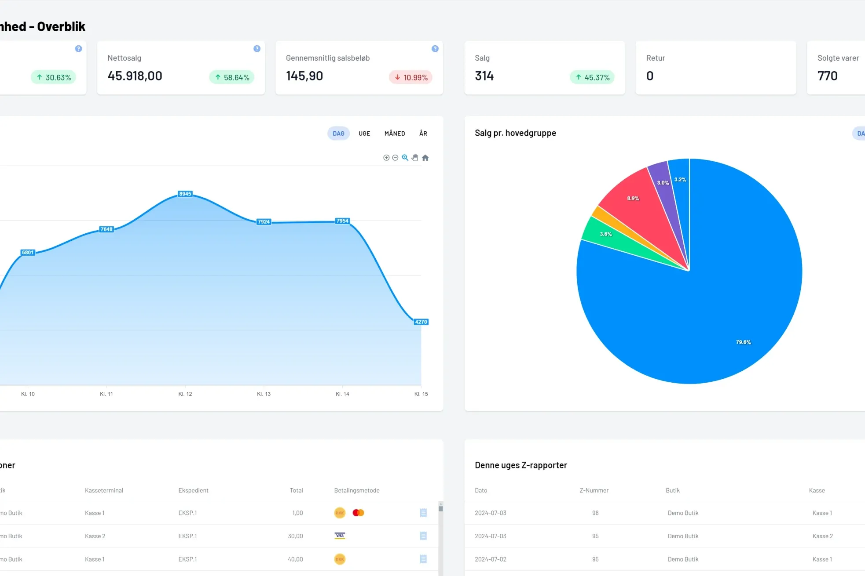Open receipt icon for the 40,00 transaction

tap(423, 559)
